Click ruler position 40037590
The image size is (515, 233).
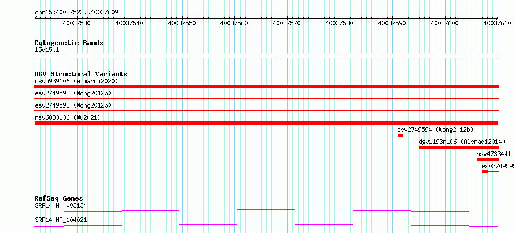[x=392, y=23]
